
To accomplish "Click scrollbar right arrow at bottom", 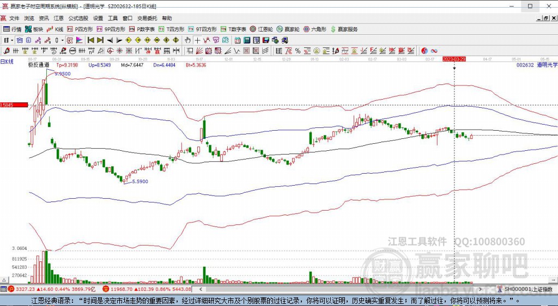I will point(480,289).
